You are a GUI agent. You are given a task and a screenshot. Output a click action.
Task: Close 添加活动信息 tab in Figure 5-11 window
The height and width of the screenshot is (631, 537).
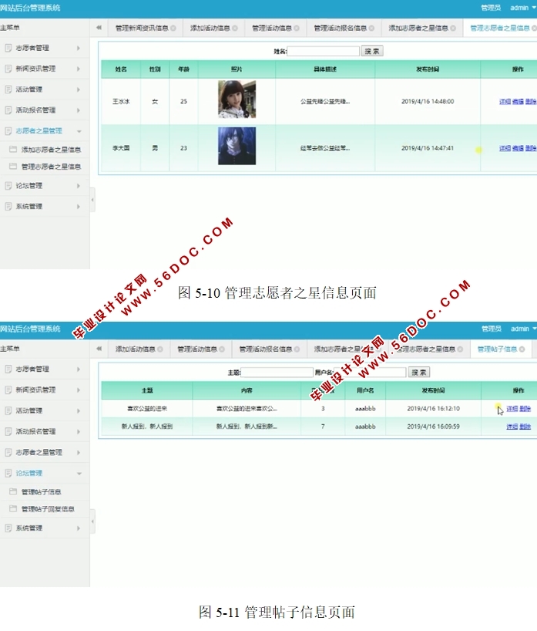[x=160, y=349]
